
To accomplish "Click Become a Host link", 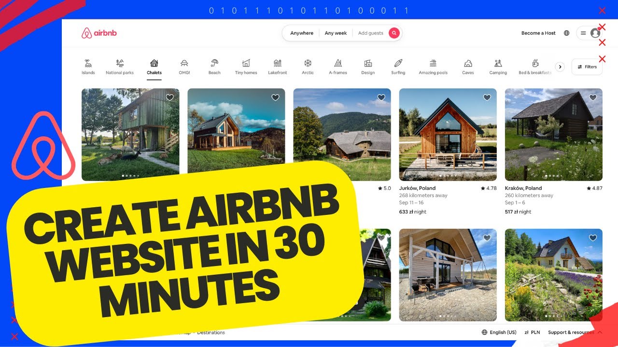I will pos(538,33).
